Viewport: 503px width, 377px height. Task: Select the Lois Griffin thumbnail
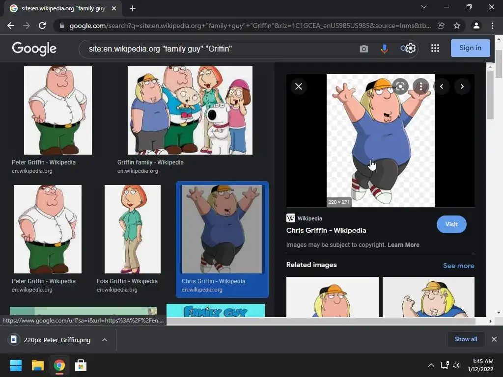(x=133, y=229)
